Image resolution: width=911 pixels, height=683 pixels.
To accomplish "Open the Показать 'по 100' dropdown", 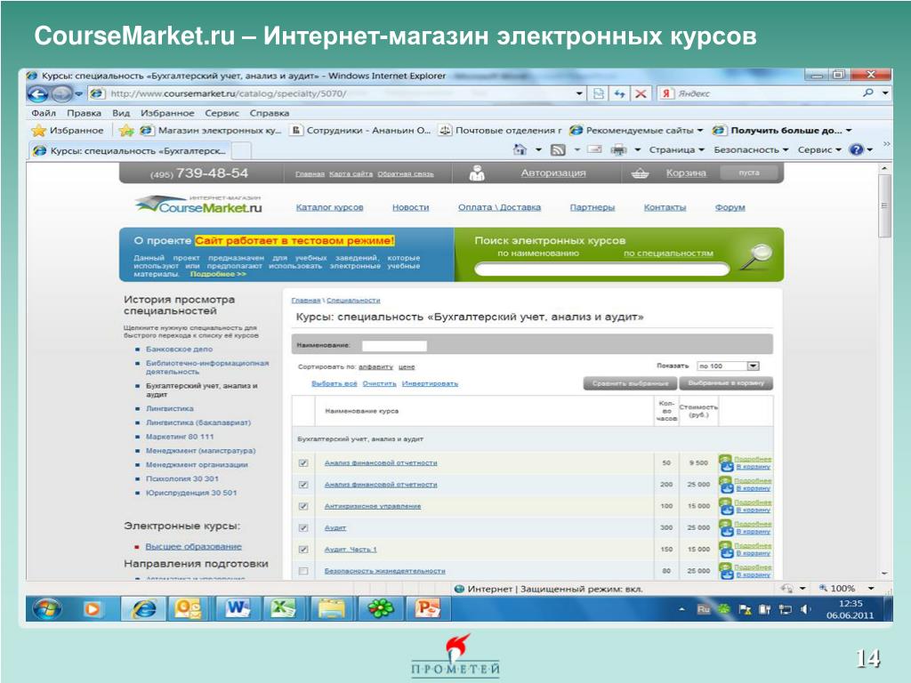I will click(753, 366).
